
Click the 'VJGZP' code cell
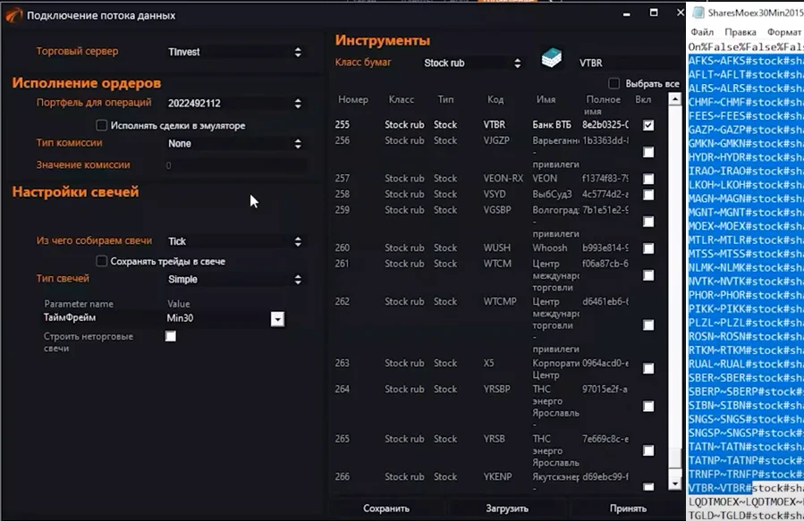496,140
